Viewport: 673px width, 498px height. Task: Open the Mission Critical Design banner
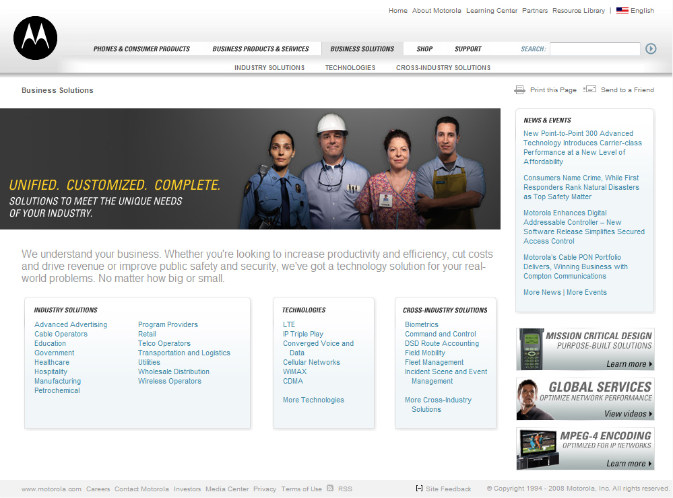tap(585, 349)
